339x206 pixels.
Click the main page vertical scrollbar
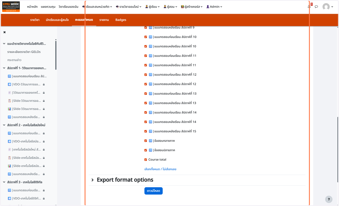click(338, 150)
